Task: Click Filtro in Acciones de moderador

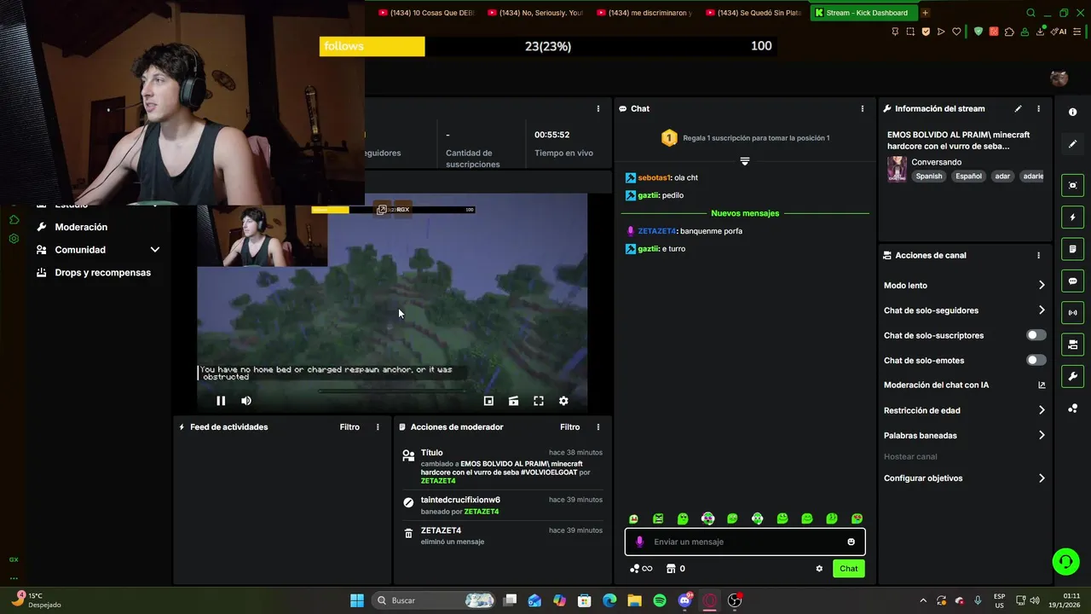Action: [569, 427]
